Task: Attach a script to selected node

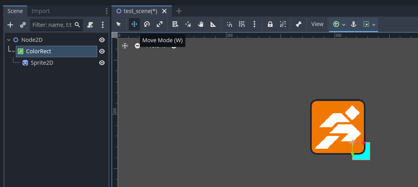Action: click(x=90, y=25)
